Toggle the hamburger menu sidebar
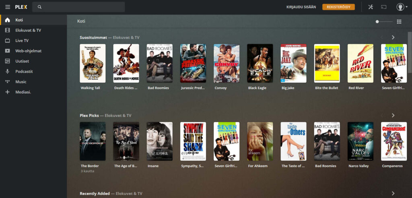412x198 pixels. pos(8,7)
